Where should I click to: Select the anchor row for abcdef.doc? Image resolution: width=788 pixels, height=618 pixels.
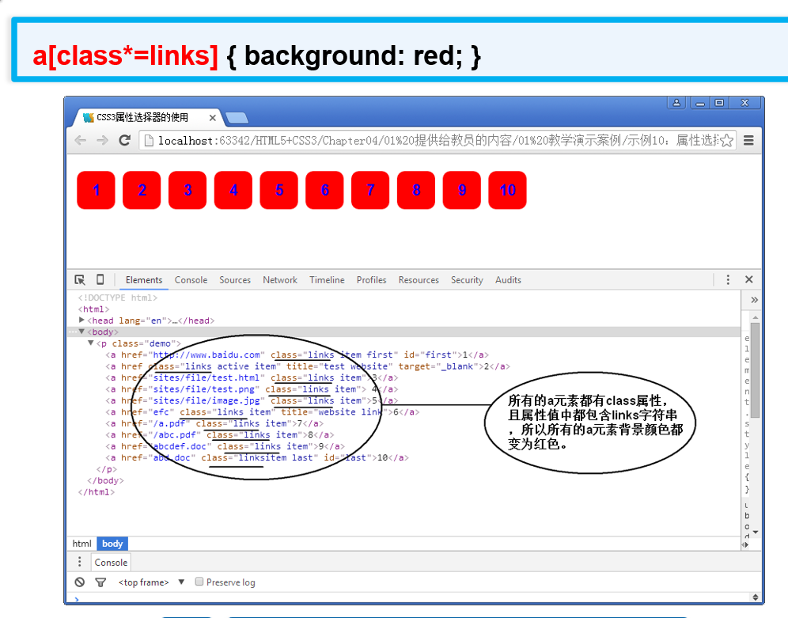click(225, 446)
